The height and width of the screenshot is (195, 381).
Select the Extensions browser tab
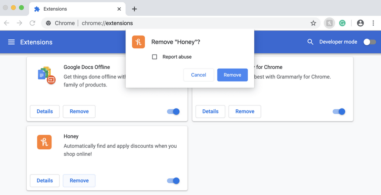coord(77,9)
